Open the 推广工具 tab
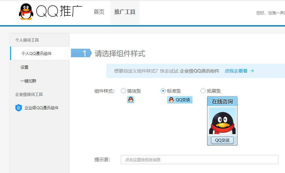 click(x=125, y=12)
